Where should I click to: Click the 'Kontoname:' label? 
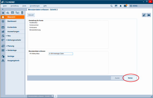(33, 28)
